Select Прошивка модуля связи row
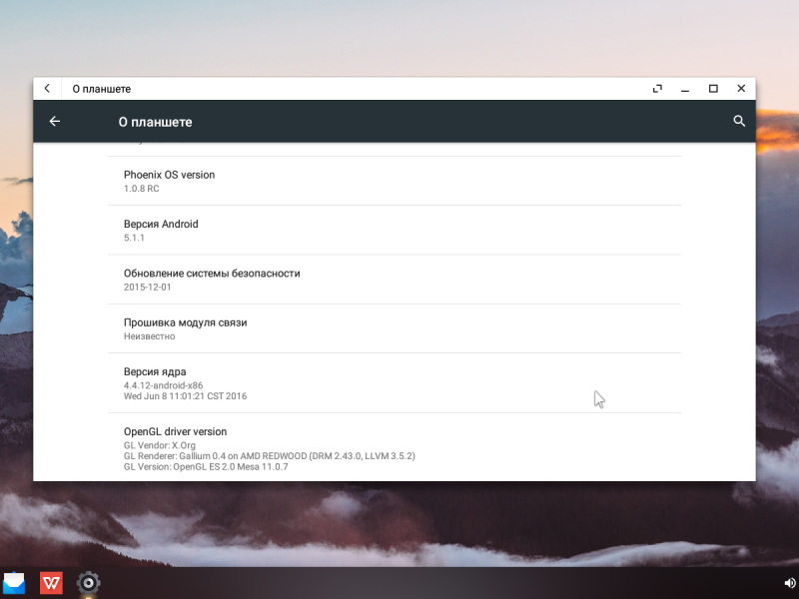 (x=395, y=328)
